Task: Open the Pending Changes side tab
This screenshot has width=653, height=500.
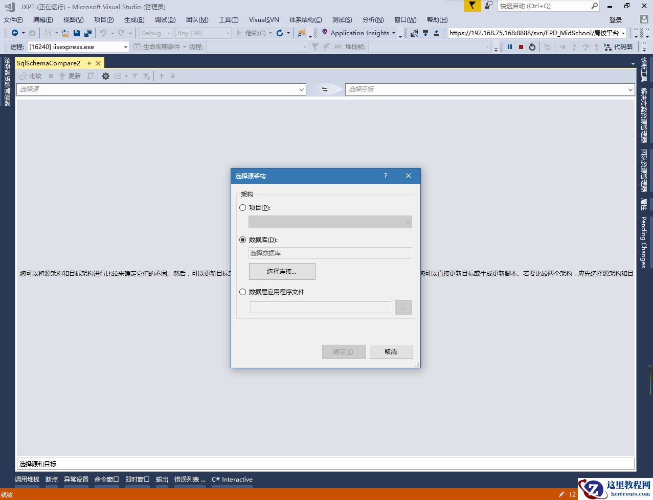Action: [x=644, y=242]
